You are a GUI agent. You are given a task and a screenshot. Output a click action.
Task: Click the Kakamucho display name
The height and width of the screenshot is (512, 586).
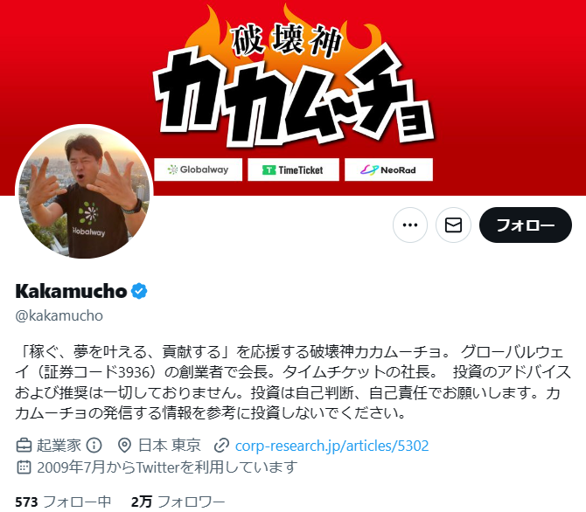(x=71, y=291)
